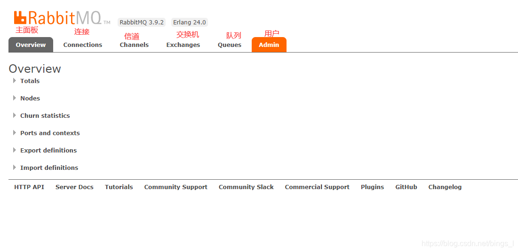Expand the Churn statistics triangle
The height and width of the screenshot is (252, 518).
click(15, 115)
